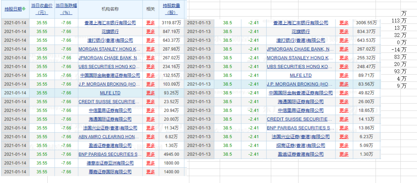This screenshot has width=417, height=183.
Task: Open MORGAN STANLEY HONG K... link dated 2021-01-14
Action: [x=110, y=49]
